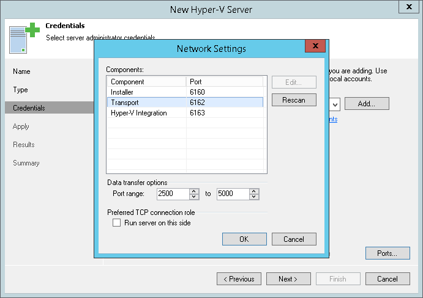Increase the ending port range value
423x298 pixels.
point(254,191)
